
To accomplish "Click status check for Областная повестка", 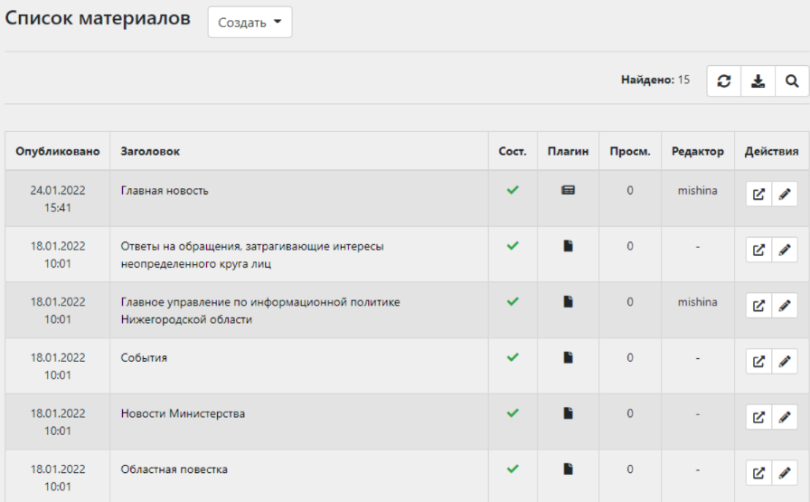I will [513, 469].
